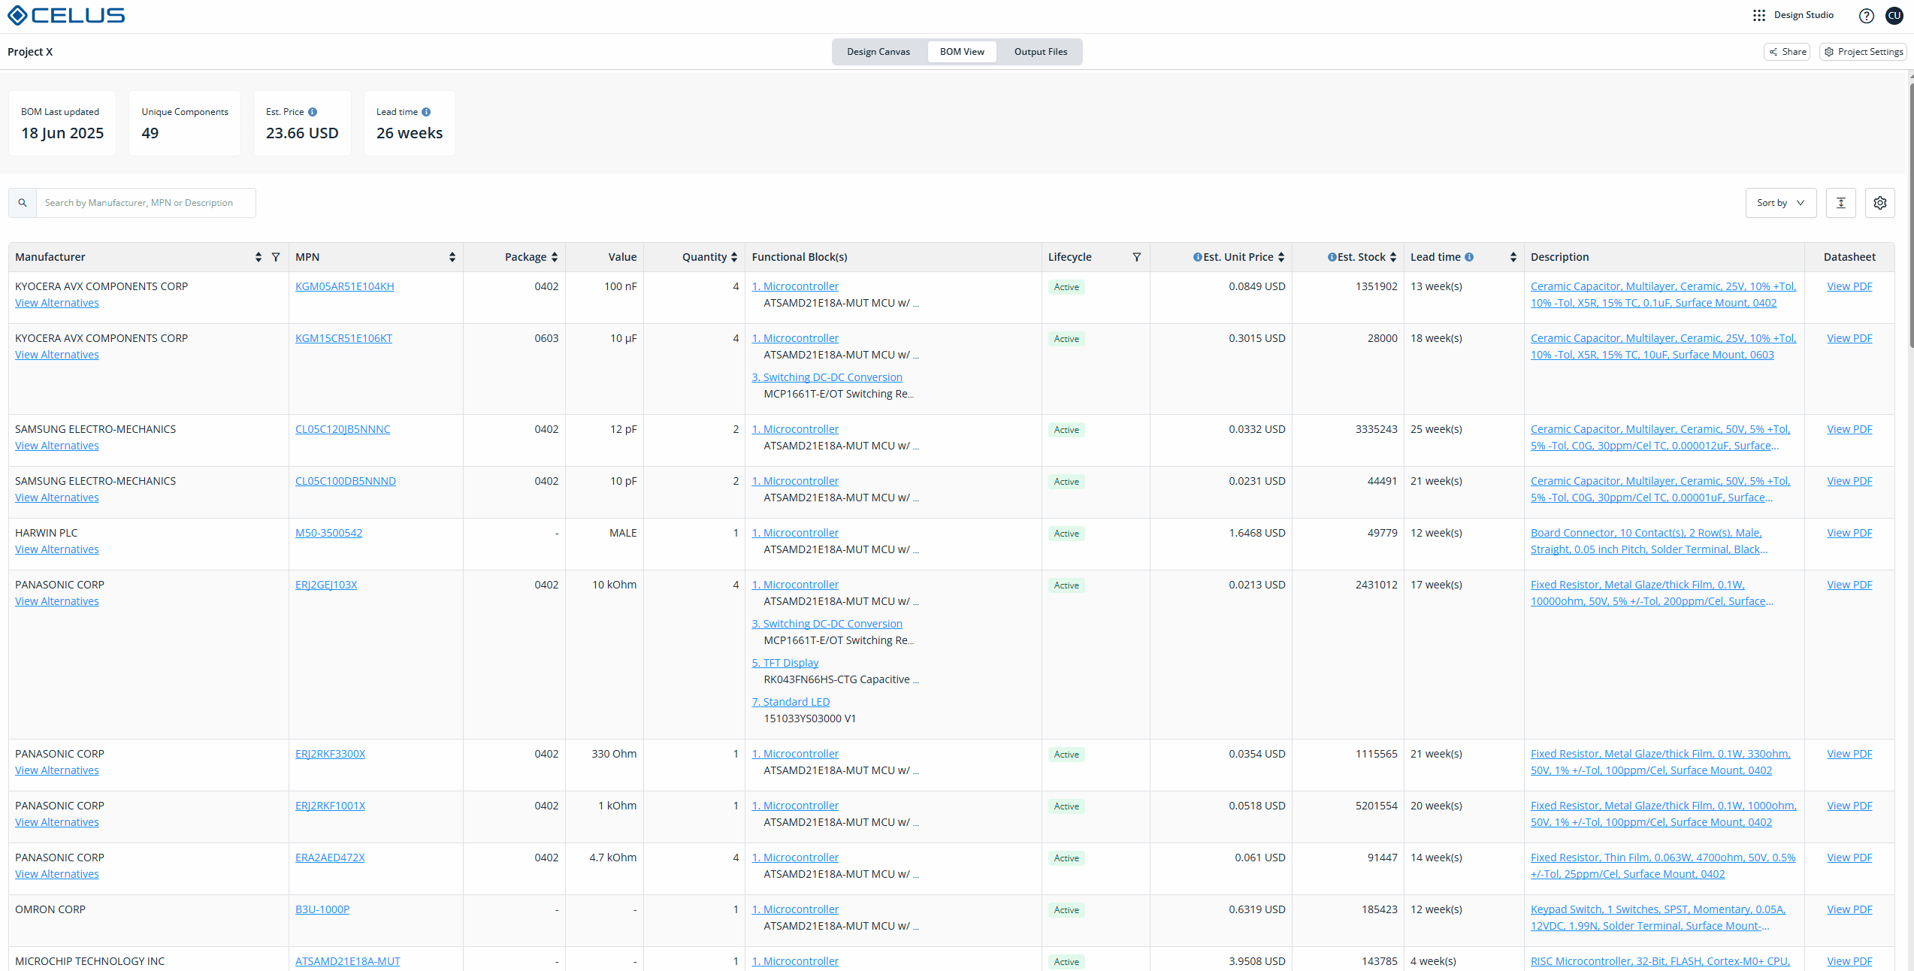Viewport: 1914px width, 971px height.
Task: Open MPN link ERJ2RKF3300X
Action: (x=330, y=754)
